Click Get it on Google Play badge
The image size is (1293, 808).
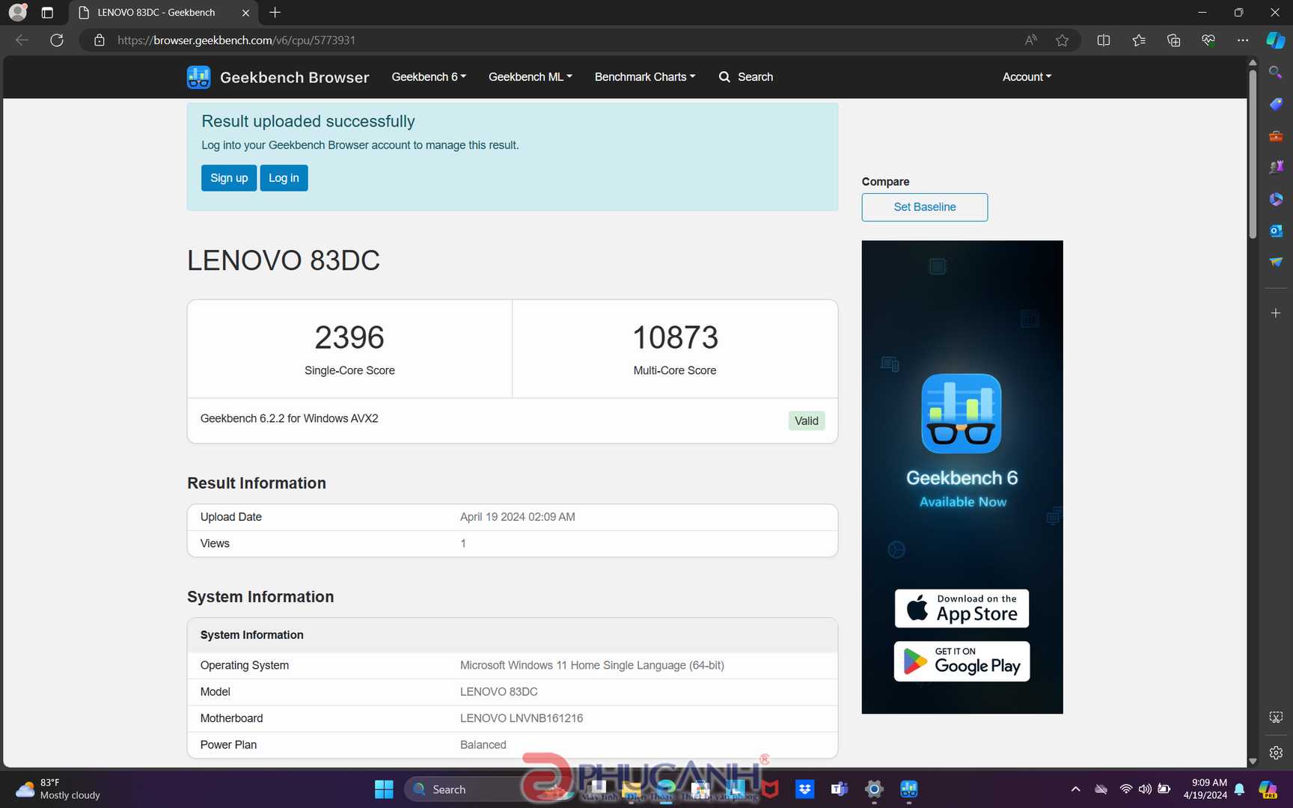click(962, 661)
